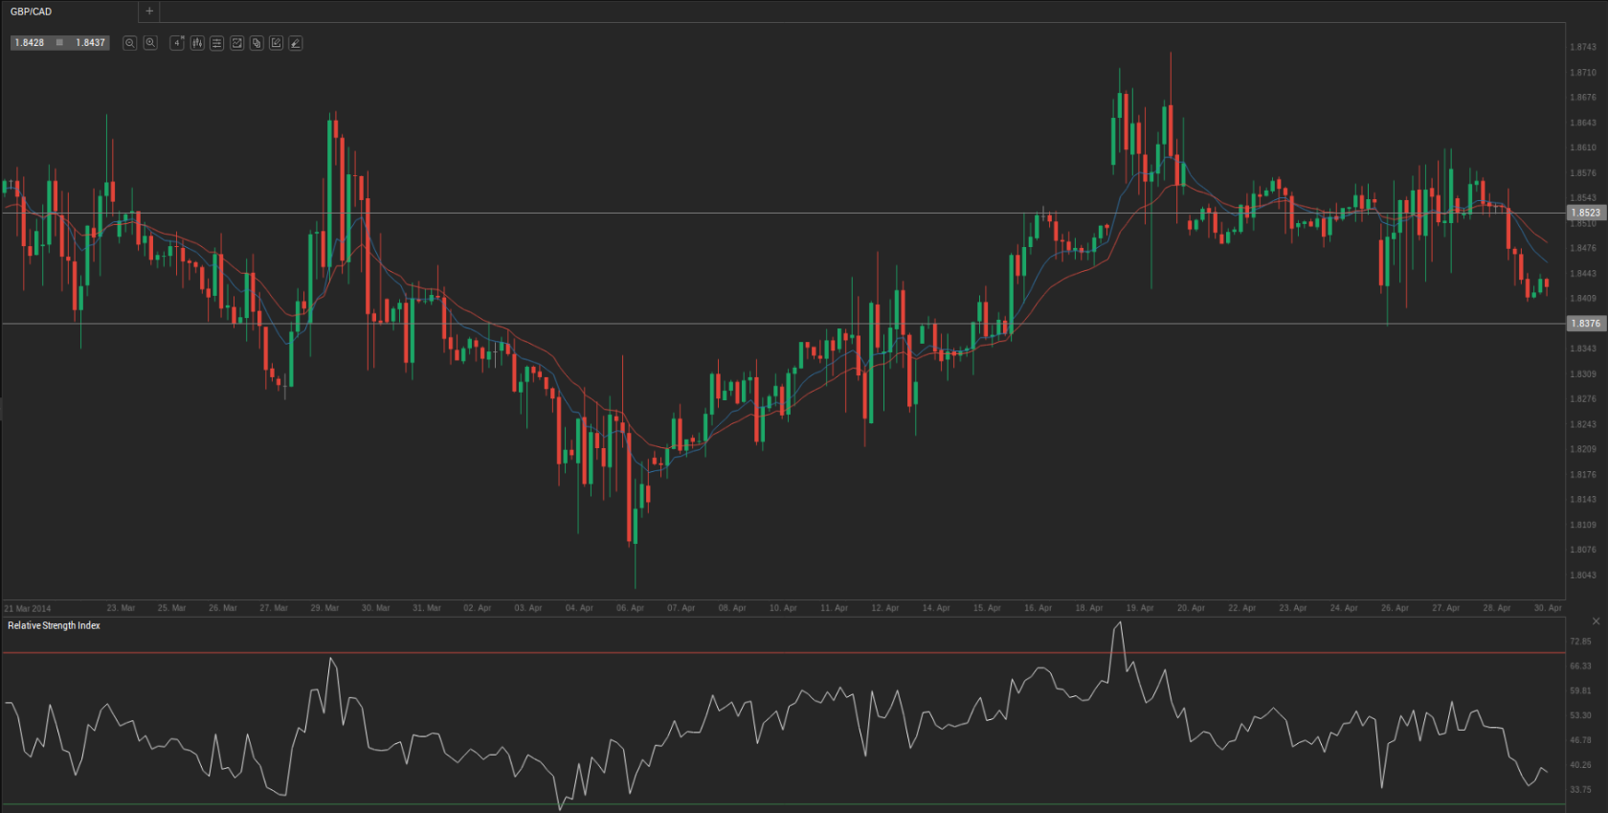This screenshot has height=813, width=1608.
Task: Click the zoom out magnifier icon
Action: (130, 43)
